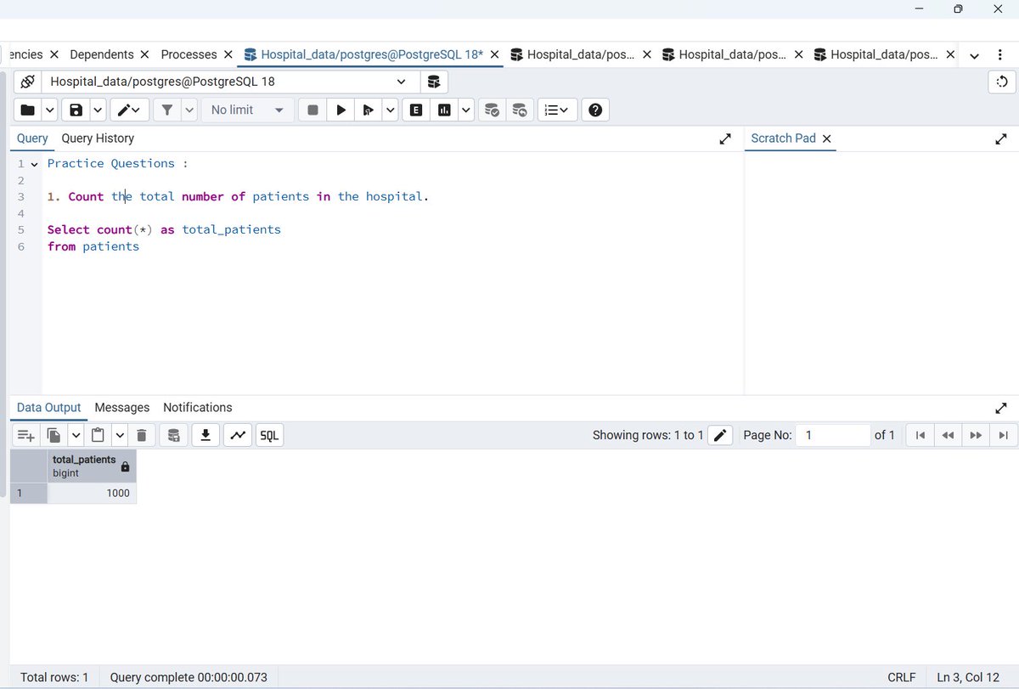Click the Explain Analyze chart icon

coord(443,110)
